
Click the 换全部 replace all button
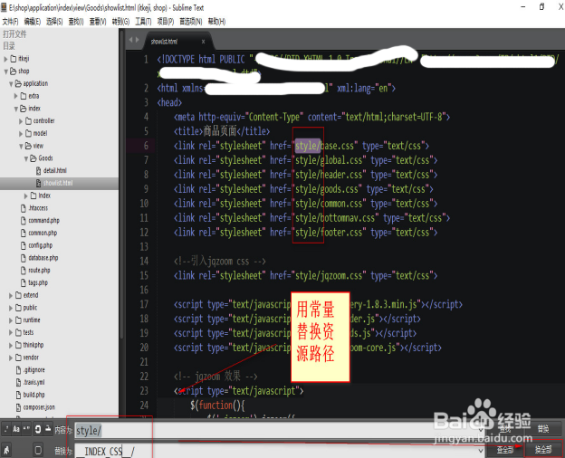[x=543, y=450]
